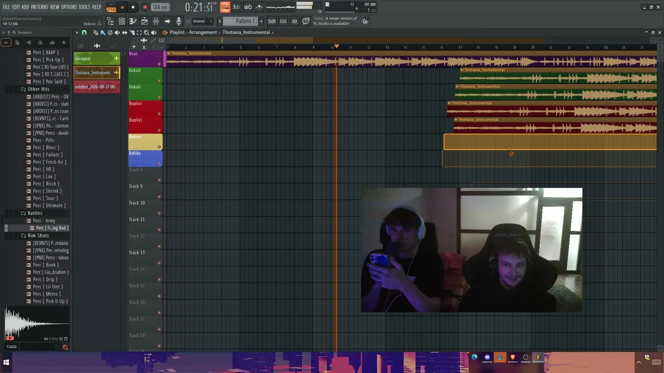The height and width of the screenshot is (373, 664).
Task: Open the OPTIONS menu
Action: [x=69, y=7]
